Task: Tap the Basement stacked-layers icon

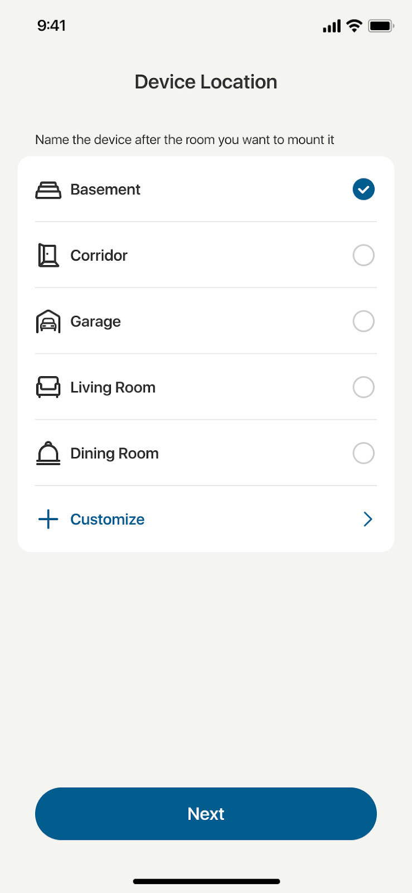Action: [49, 190]
